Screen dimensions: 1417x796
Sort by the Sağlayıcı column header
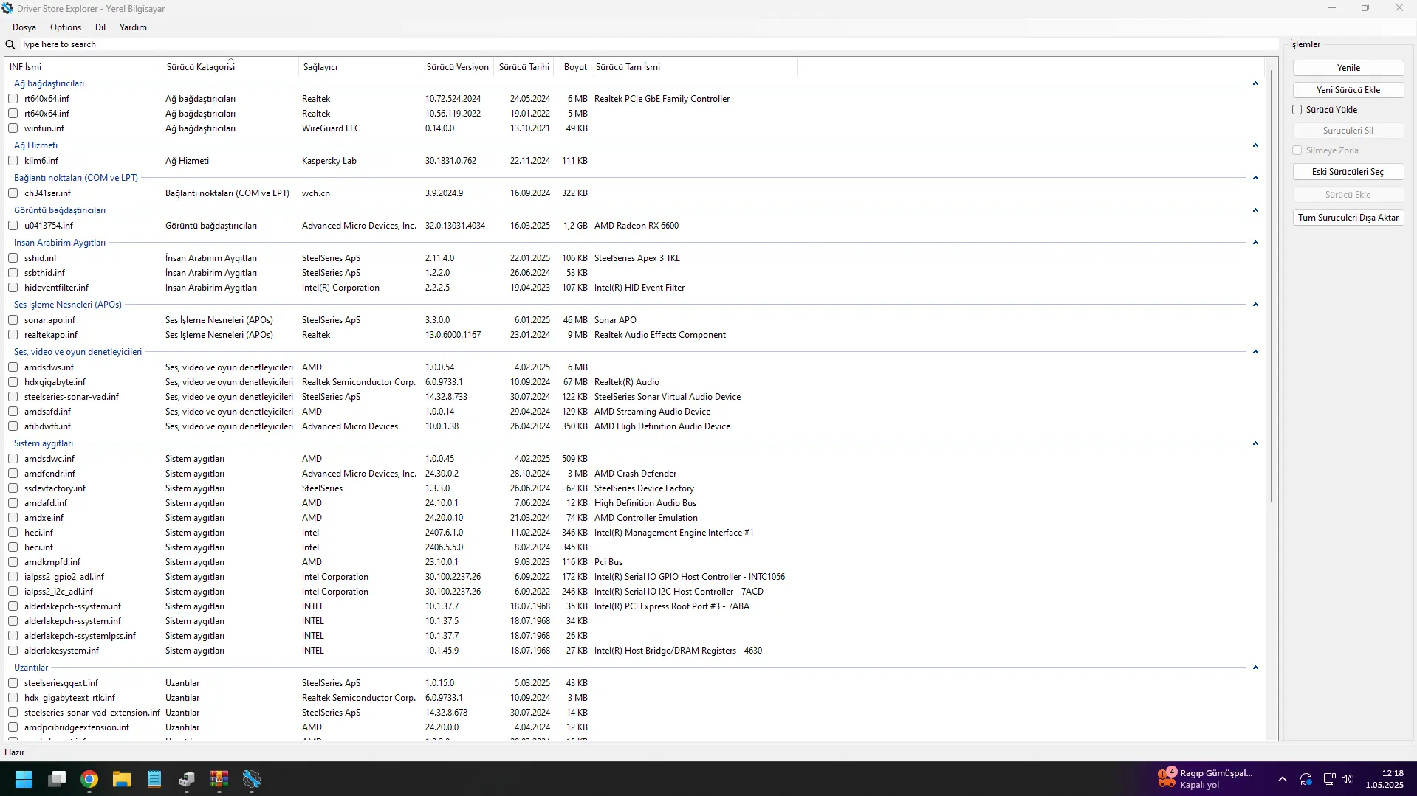[360, 67]
